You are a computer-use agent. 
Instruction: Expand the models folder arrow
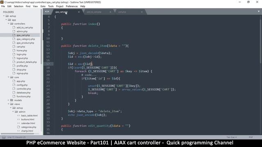click(8, 100)
